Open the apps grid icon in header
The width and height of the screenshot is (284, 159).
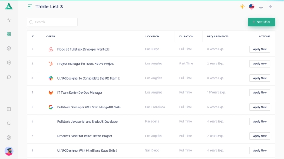tap(270, 7)
